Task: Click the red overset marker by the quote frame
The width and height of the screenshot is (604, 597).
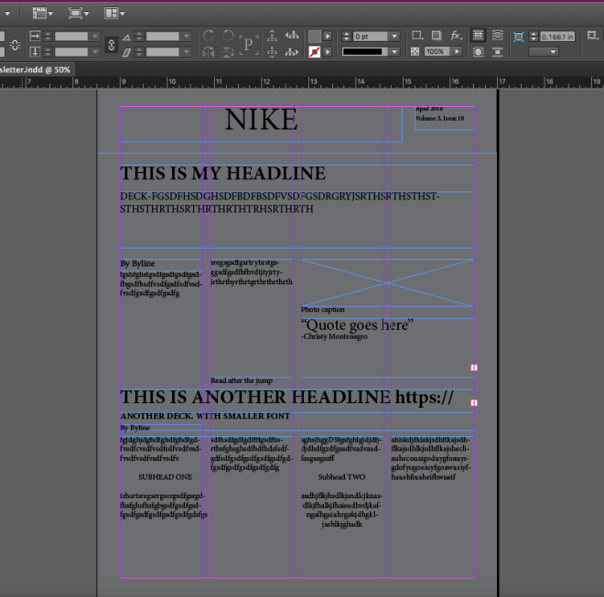Action: [474, 368]
